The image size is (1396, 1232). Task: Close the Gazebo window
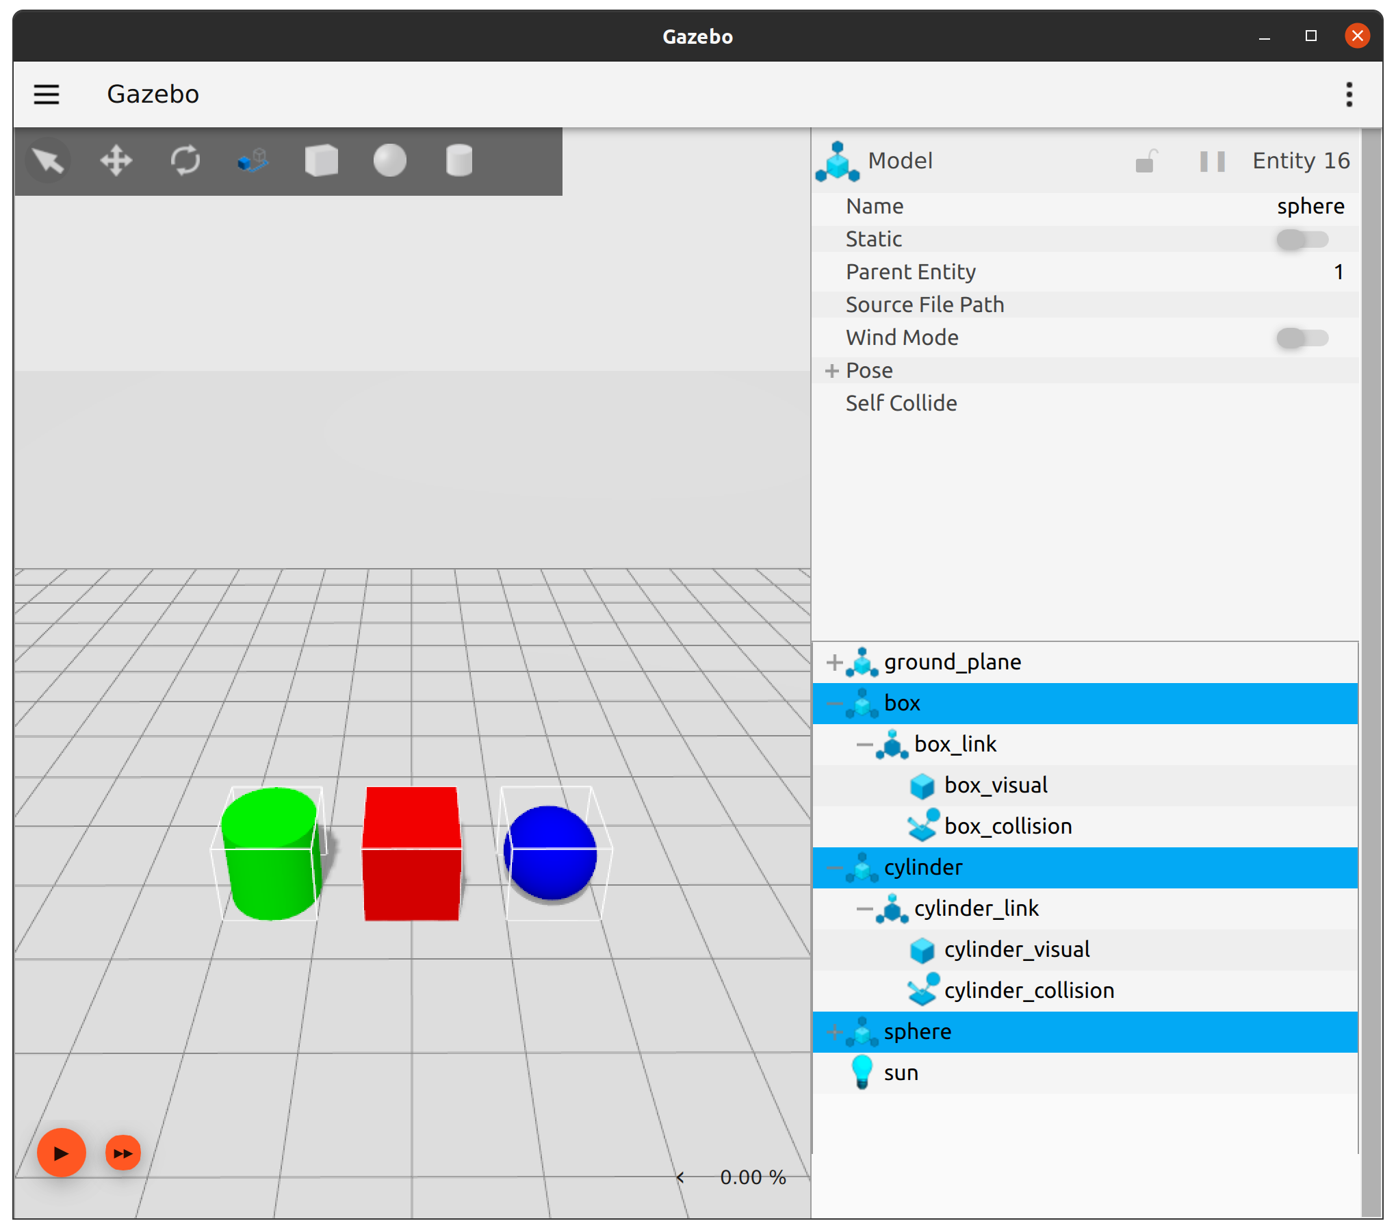pyautogui.click(x=1357, y=36)
